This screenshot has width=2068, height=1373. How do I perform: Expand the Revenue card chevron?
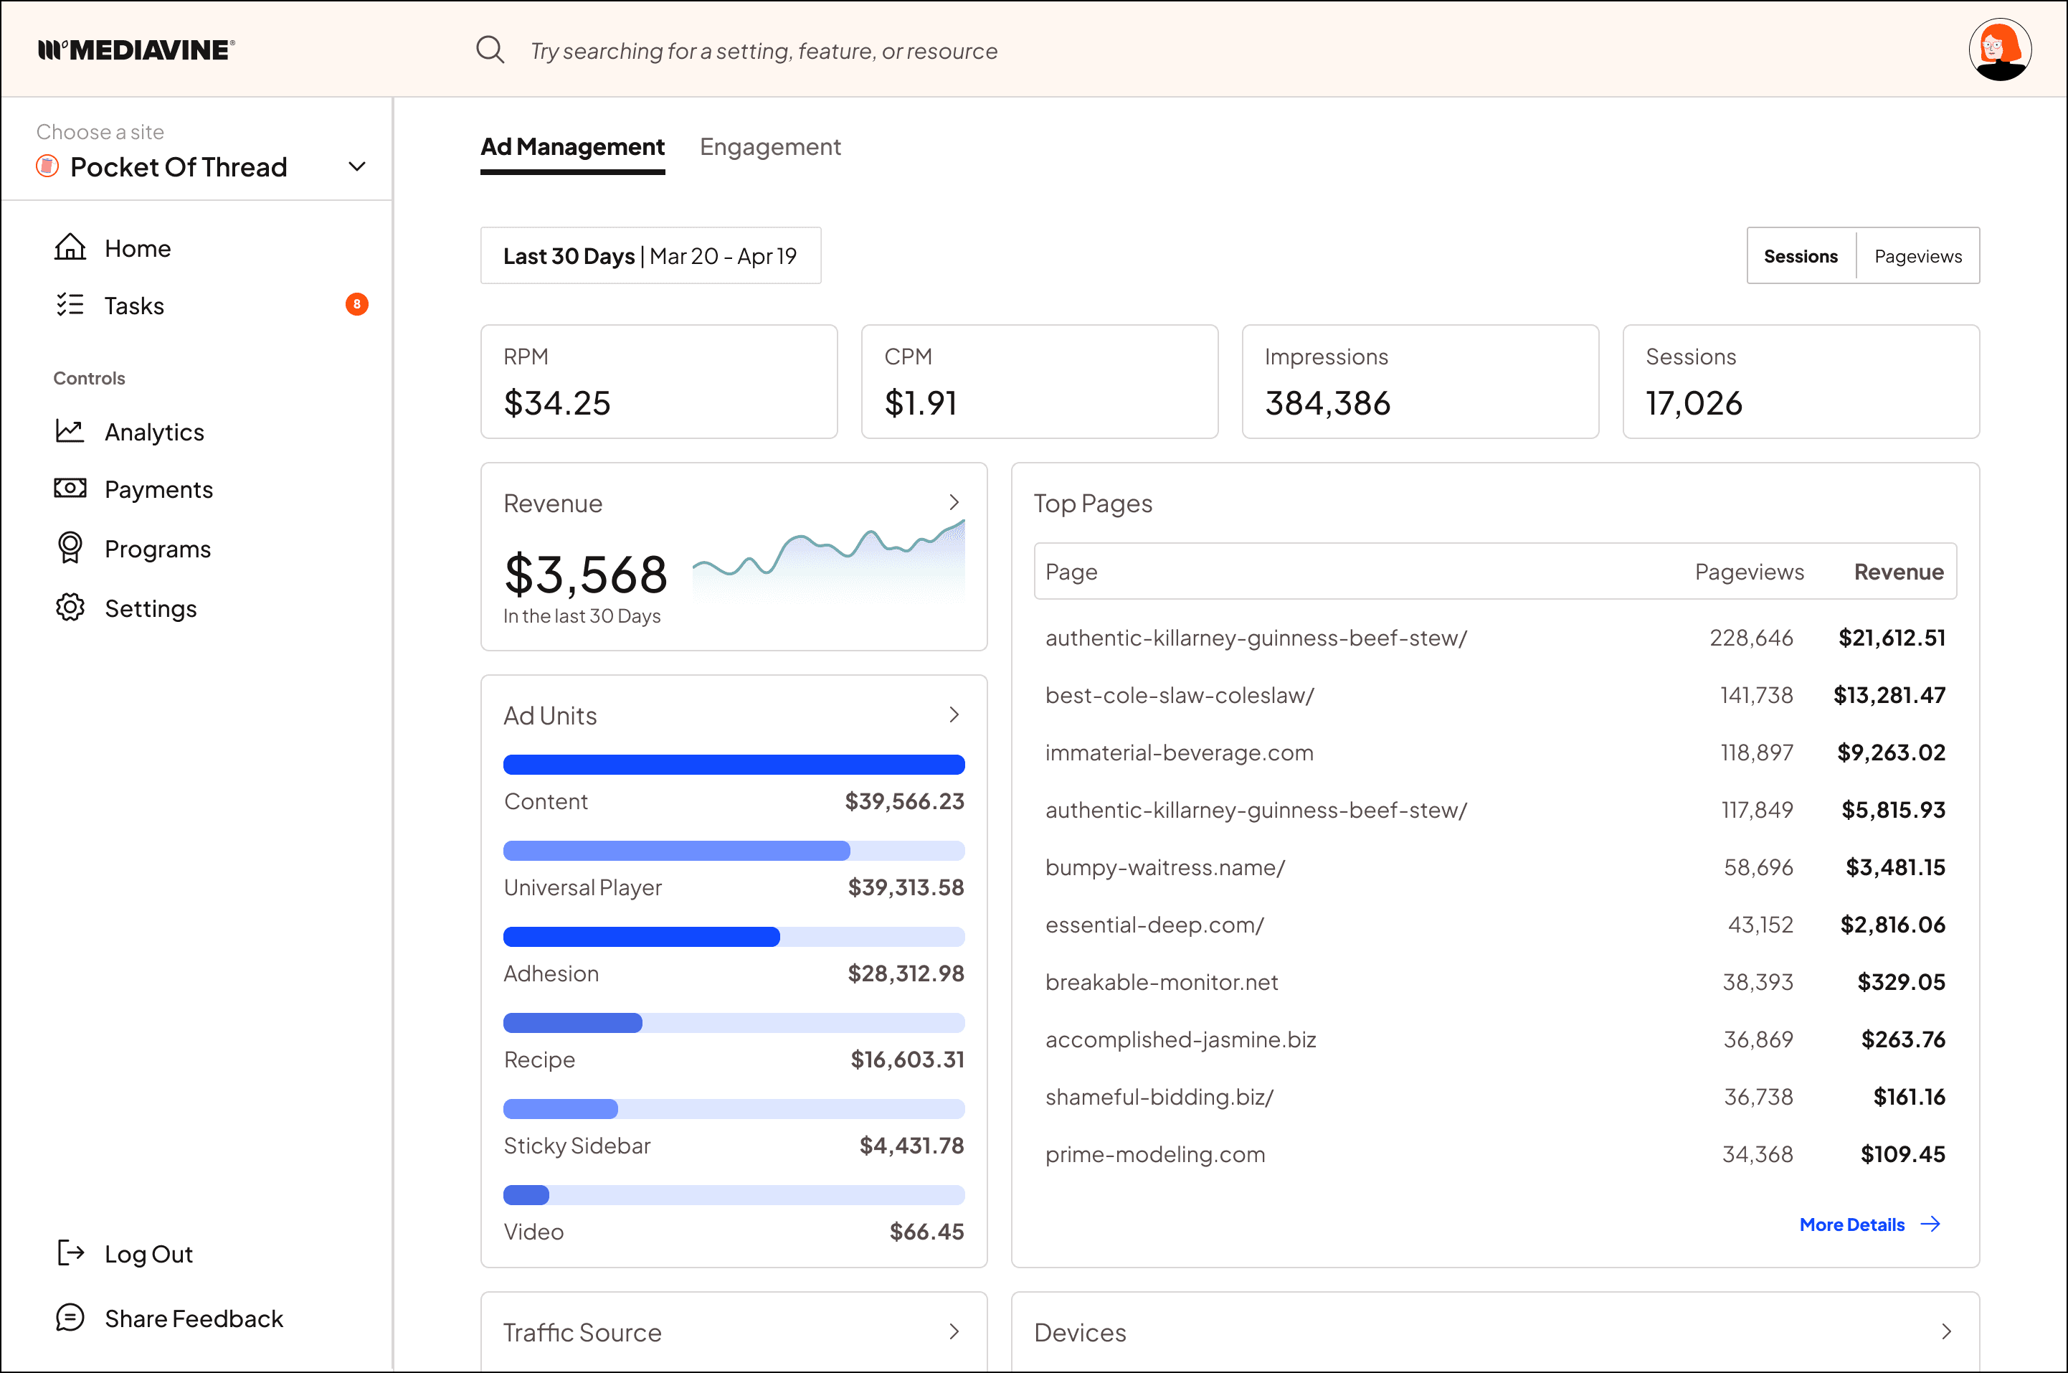954,503
